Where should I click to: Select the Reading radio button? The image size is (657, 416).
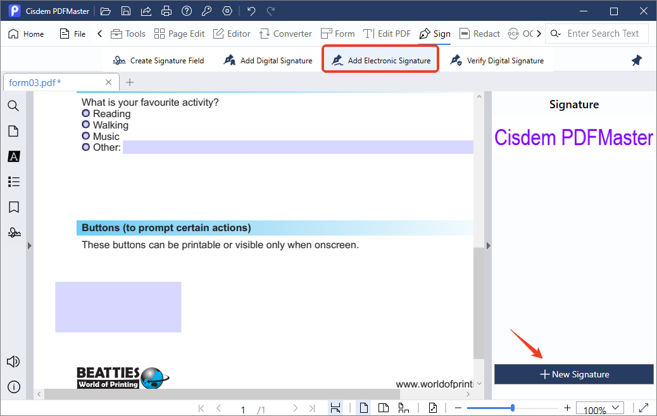(86, 113)
